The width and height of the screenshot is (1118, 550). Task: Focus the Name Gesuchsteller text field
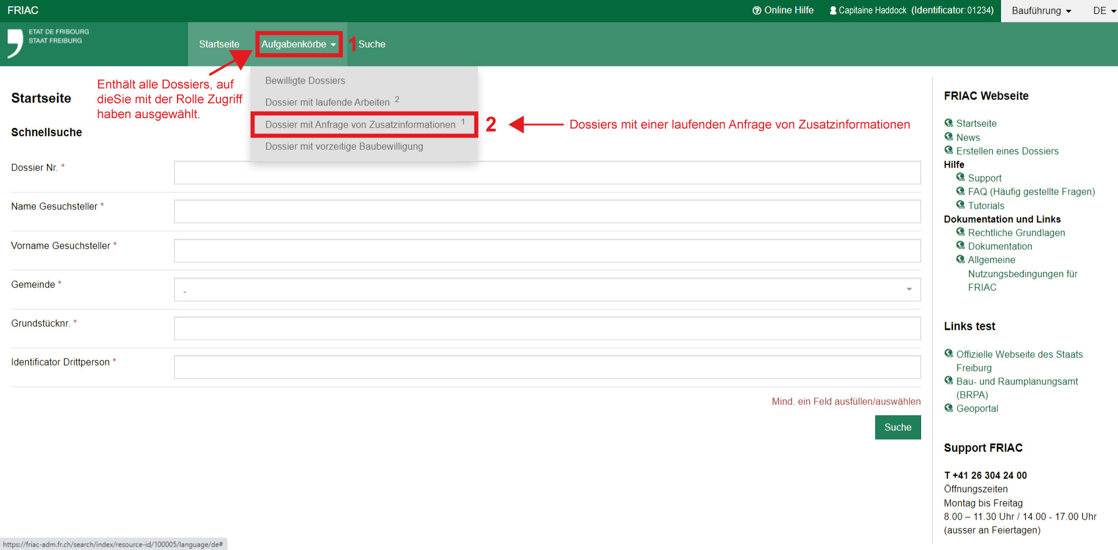[x=547, y=212]
